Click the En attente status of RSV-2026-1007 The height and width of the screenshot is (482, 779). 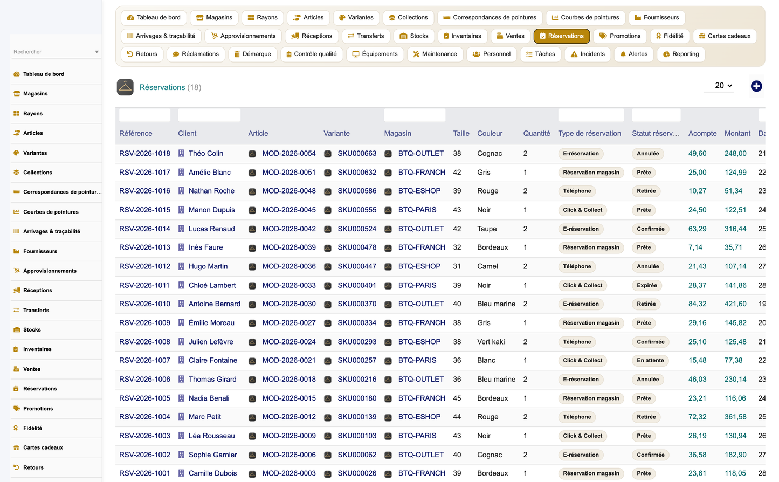650,361
